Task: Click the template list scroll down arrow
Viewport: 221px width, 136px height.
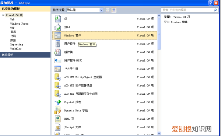Action: 159,133
